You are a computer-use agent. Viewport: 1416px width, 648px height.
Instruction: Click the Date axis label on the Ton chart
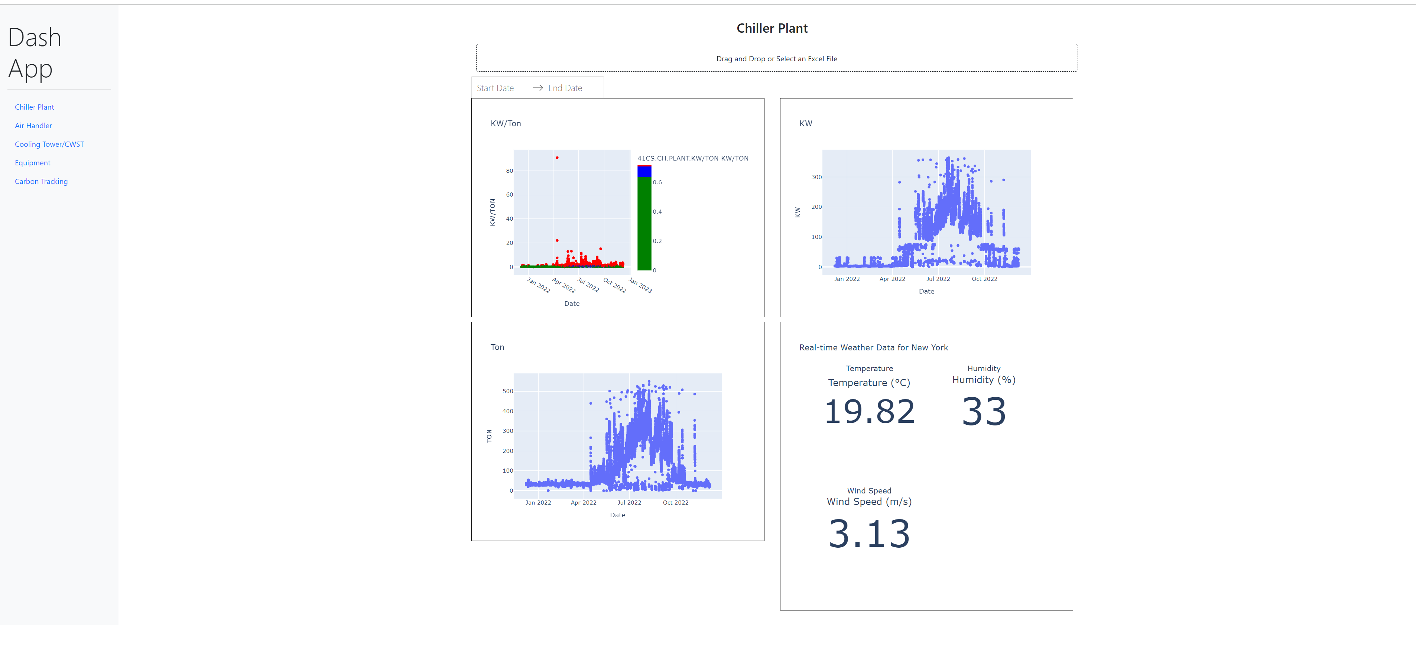(x=617, y=515)
